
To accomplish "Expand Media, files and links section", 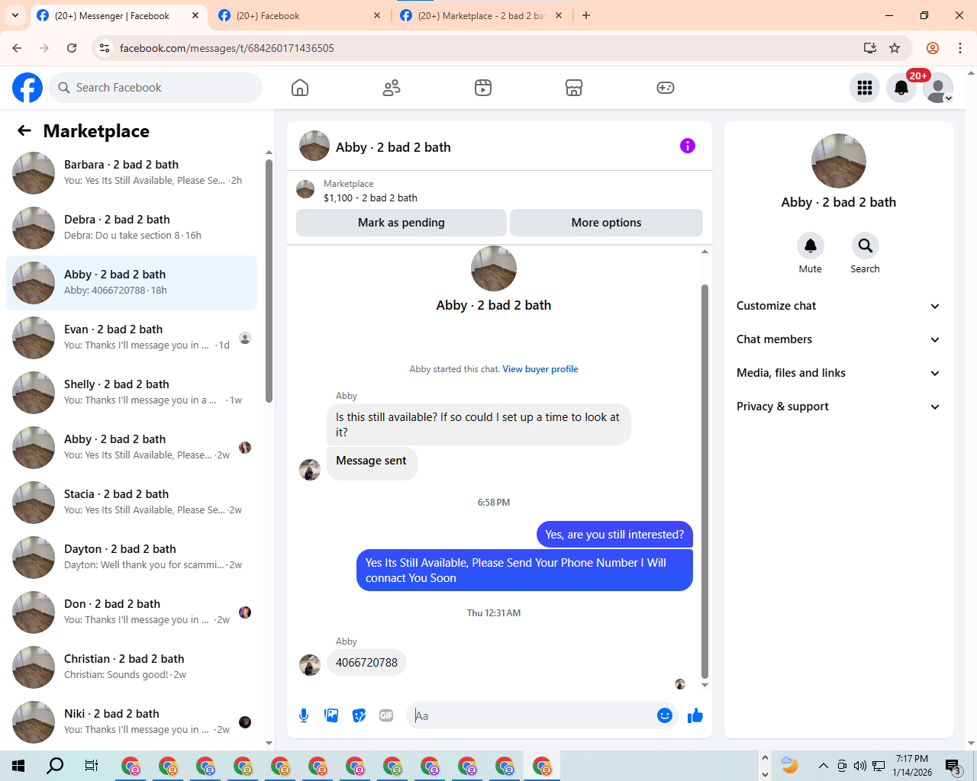I will point(838,373).
